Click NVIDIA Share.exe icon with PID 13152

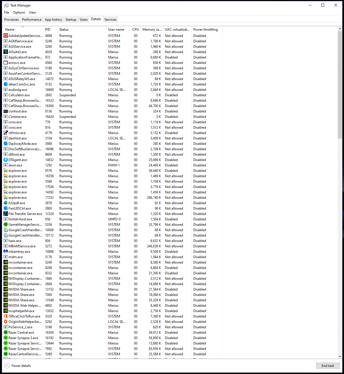point(6,289)
